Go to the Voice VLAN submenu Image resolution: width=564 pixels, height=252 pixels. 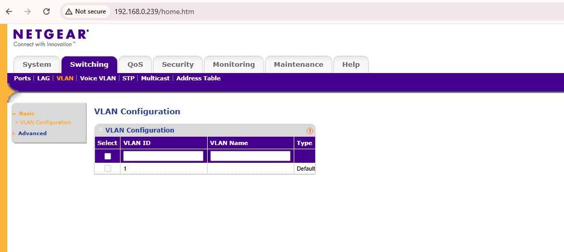[98, 78]
